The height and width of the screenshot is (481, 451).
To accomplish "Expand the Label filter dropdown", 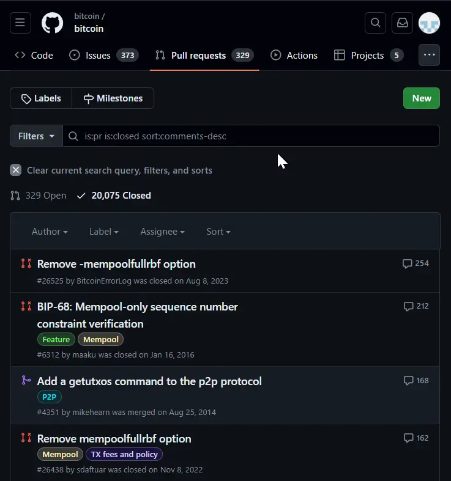I will pos(104,232).
